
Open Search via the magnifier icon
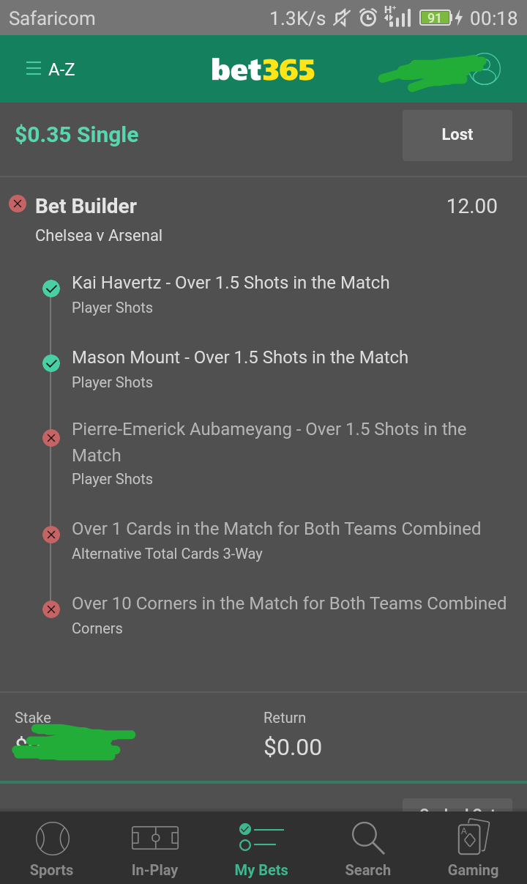[367, 838]
